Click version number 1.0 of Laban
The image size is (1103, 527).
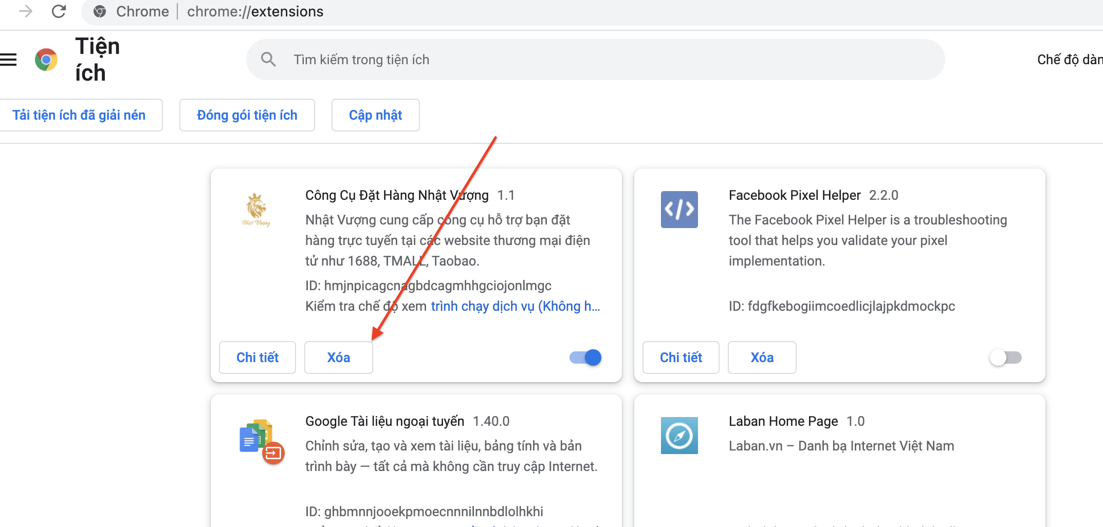coord(856,421)
